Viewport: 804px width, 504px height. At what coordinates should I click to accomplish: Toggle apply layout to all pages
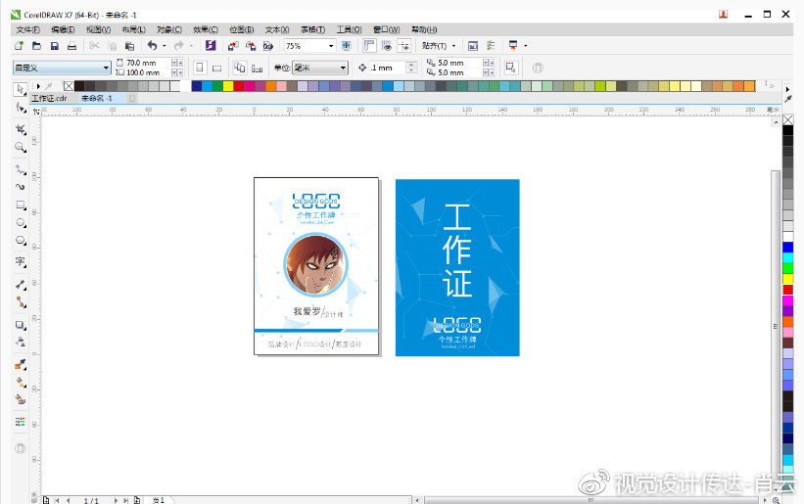(x=240, y=68)
